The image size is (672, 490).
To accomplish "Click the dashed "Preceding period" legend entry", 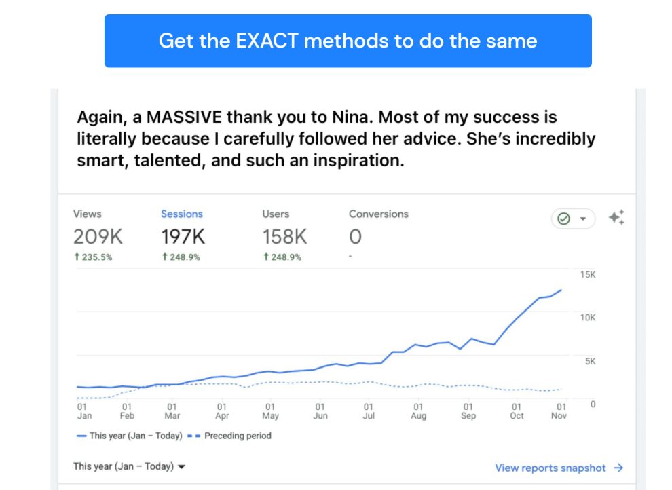I will click(x=229, y=436).
